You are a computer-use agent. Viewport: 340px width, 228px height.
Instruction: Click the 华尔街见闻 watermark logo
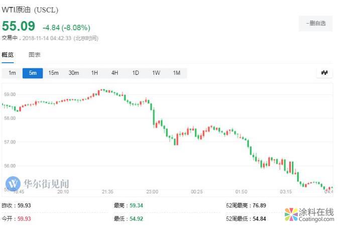click(38, 183)
